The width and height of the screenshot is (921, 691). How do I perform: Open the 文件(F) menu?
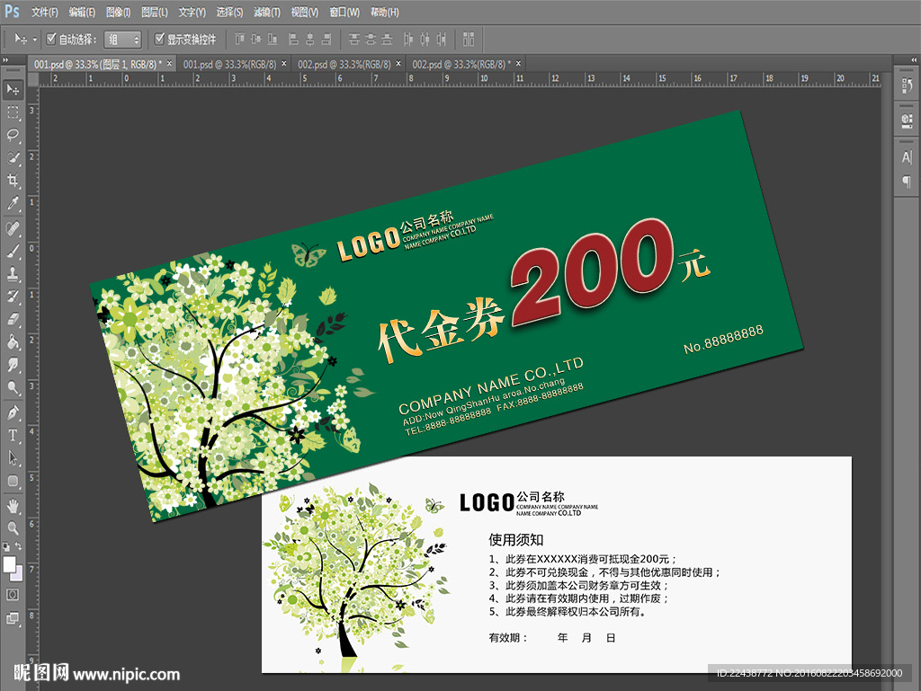(44, 12)
